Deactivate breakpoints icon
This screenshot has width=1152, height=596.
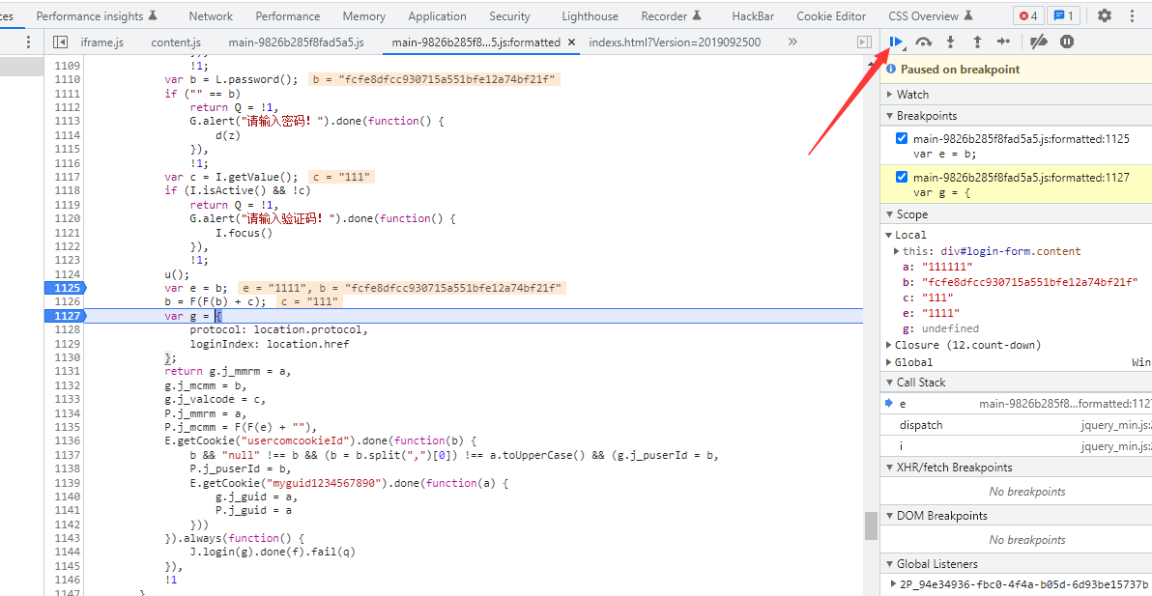click(x=1038, y=42)
